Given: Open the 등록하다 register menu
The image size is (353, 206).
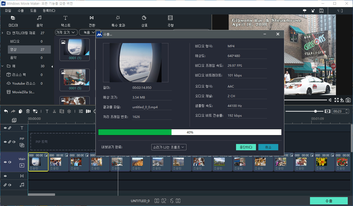Looking at the screenshot, I should (49, 11).
